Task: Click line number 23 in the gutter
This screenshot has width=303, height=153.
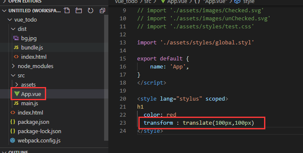Action: pos(123,123)
